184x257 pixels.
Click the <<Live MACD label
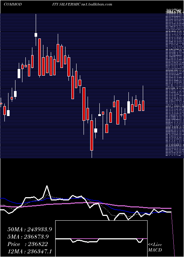click(x=155, y=247)
